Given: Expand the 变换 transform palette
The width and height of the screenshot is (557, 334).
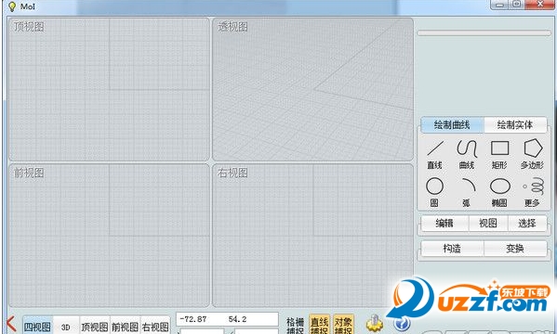Looking at the screenshot, I should tap(515, 249).
